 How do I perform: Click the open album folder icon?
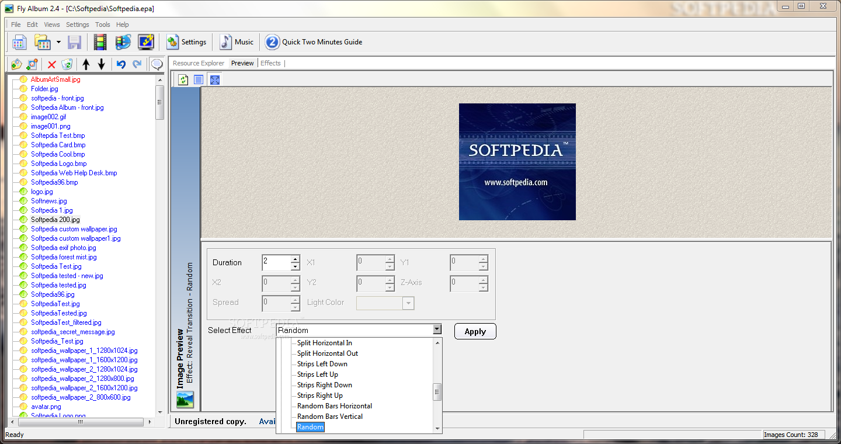tap(42, 42)
